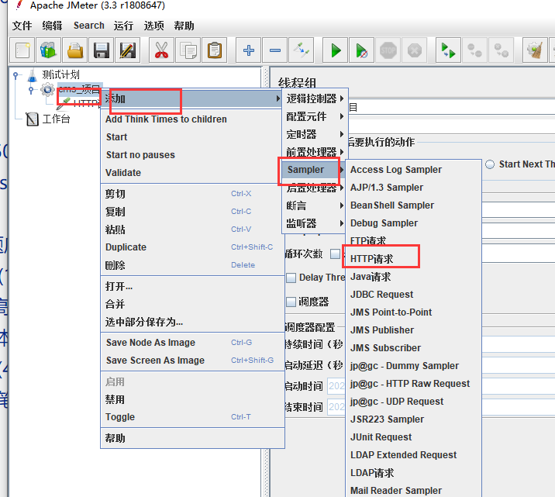The width and height of the screenshot is (555, 497).
Task: Start the test with green play icon
Action: click(x=335, y=50)
